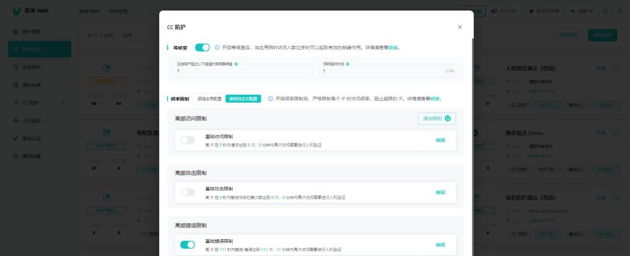The image size is (630, 256).
Task: Click BOT tag on 动态防护演示 card
Action: (x=547, y=234)
